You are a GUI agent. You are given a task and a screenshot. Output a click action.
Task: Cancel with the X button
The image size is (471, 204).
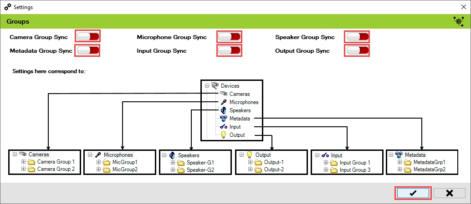[x=449, y=193]
